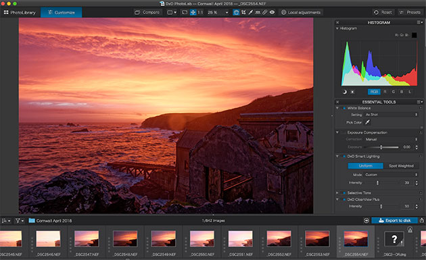Select Uniform Smart Lighting mode
The height and width of the screenshot is (260, 426).
[x=365, y=166]
